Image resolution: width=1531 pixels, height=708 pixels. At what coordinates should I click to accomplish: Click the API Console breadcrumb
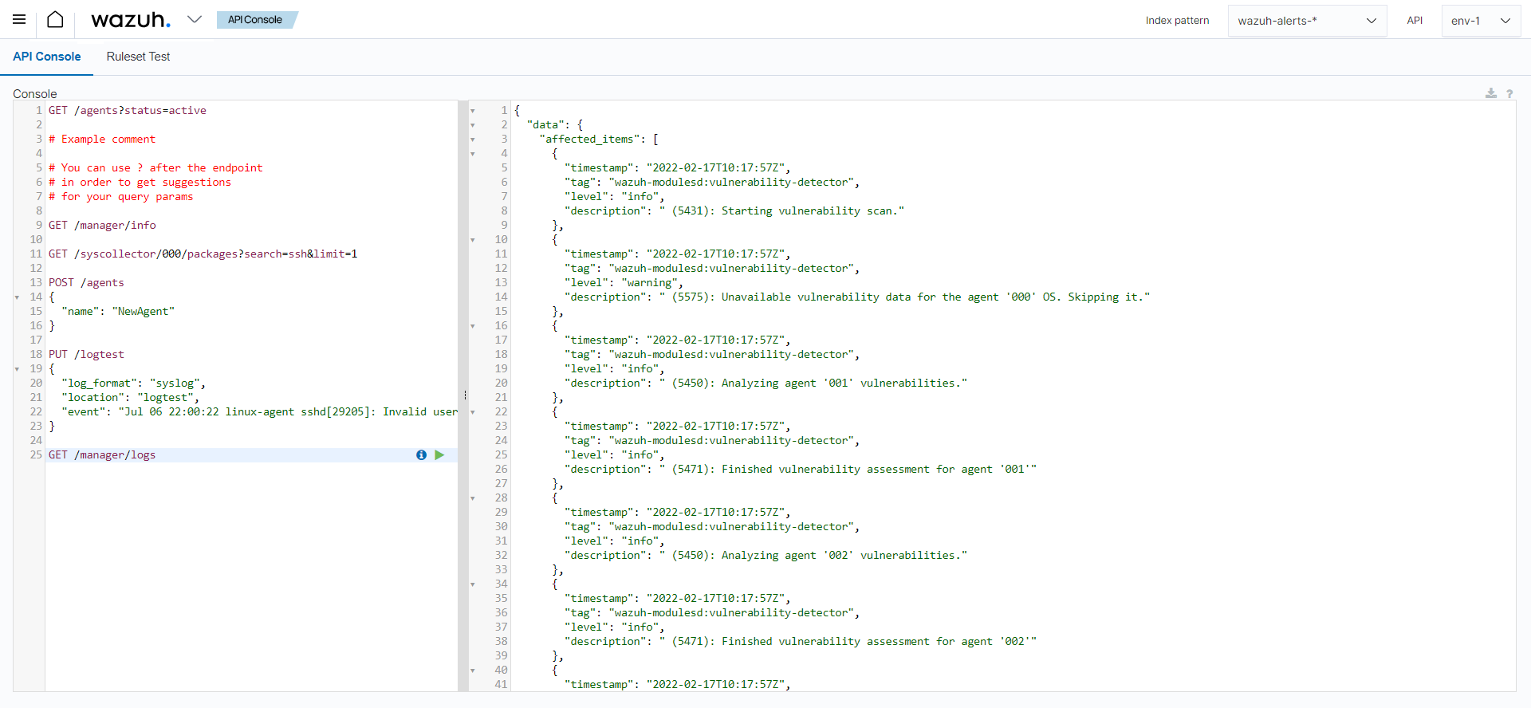(255, 20)
